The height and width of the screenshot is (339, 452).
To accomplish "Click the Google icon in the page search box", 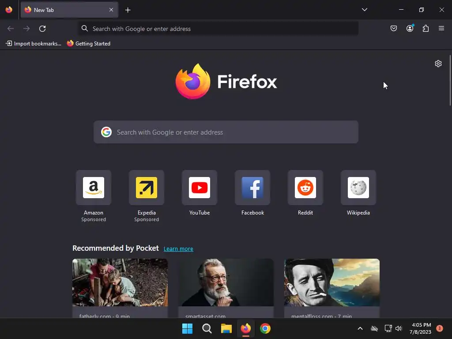I will (x=106, y=132).
